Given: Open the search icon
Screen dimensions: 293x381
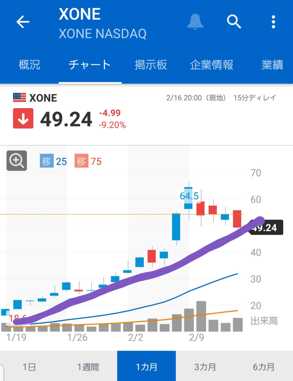Looking at the screenshot, I should tap(234, 22).
